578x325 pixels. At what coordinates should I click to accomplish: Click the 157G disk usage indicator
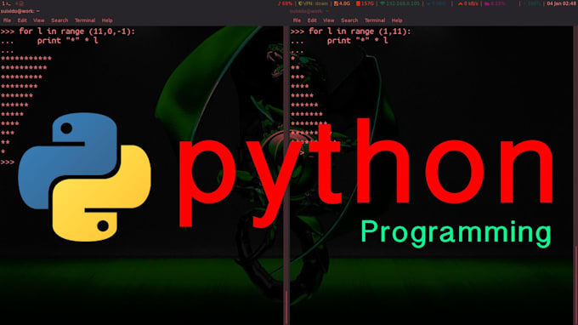365,3
